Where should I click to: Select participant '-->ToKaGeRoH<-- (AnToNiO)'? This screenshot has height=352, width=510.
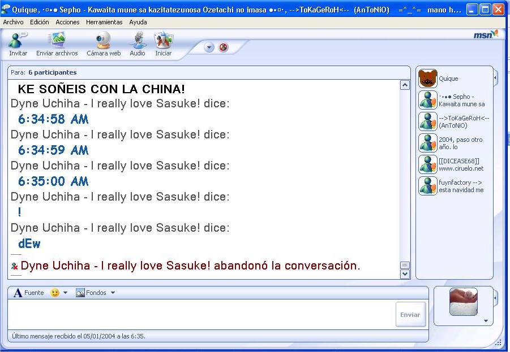[464, 122]
